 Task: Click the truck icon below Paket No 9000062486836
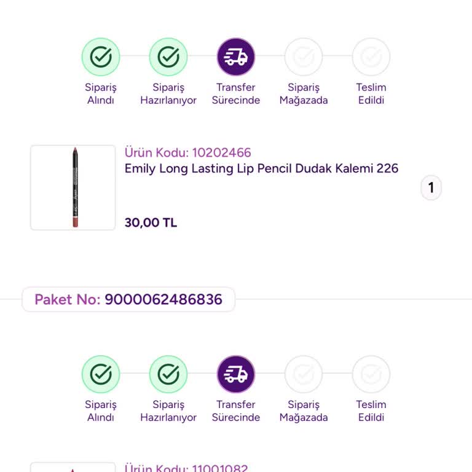click(236, 374)
